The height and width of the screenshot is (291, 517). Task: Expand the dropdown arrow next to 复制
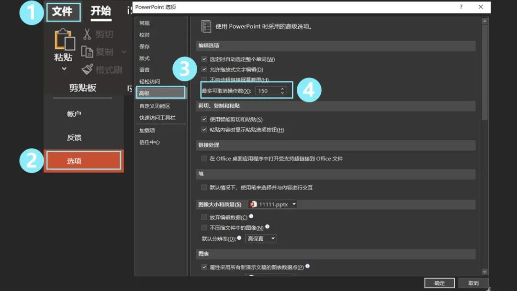124,52
